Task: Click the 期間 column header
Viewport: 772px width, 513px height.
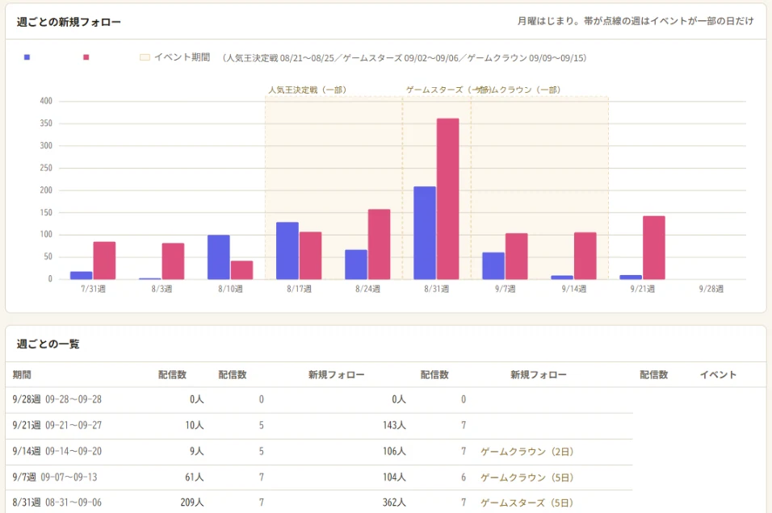Action: pos(22,375)
